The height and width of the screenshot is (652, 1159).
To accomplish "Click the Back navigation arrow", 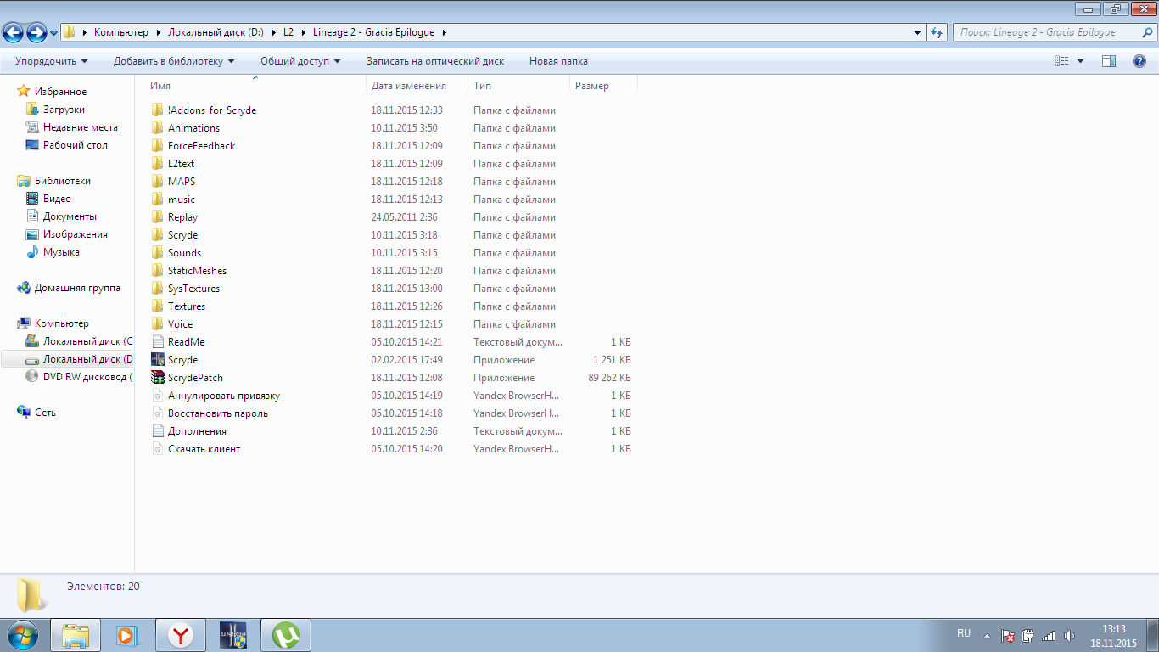I will point(14,32).
